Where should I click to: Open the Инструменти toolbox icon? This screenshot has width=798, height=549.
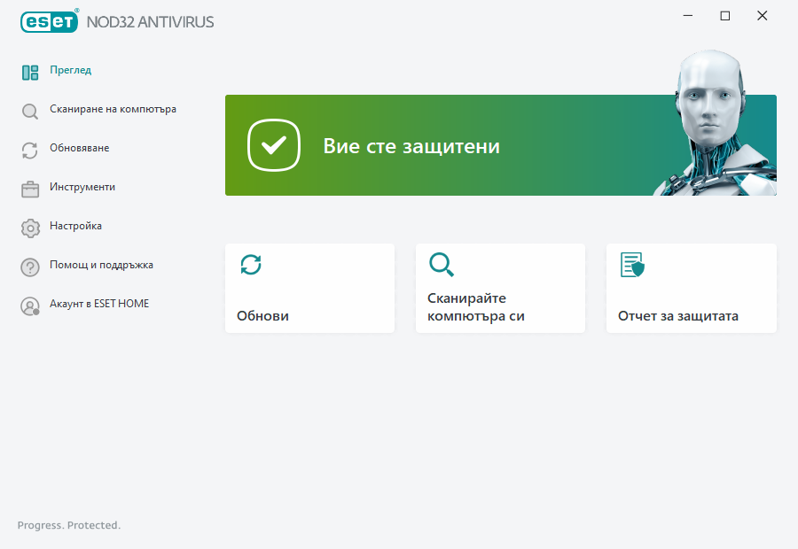pyautogui.click(x=29, y=188)
